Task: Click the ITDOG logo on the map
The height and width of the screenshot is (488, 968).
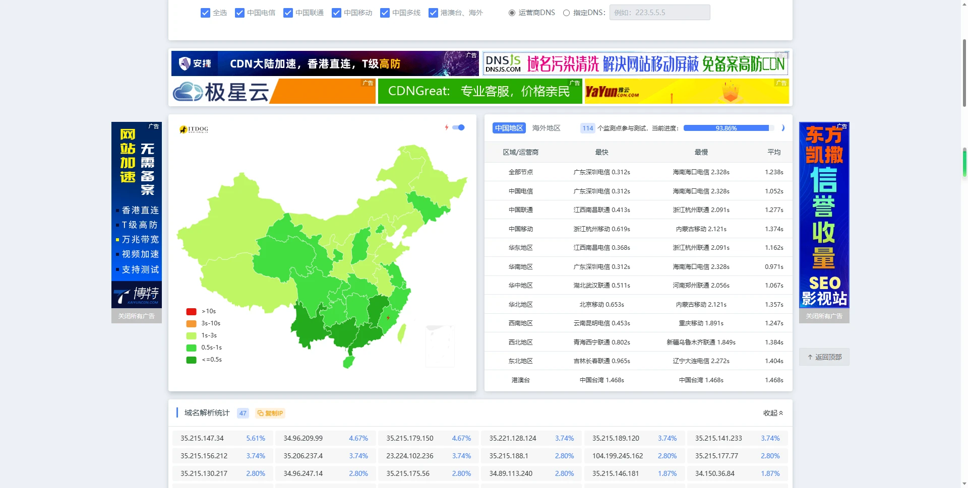Action: click(194, 129)
